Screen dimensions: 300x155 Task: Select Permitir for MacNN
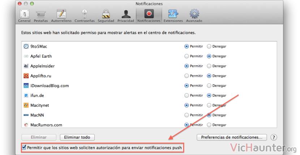click(187, 115)
